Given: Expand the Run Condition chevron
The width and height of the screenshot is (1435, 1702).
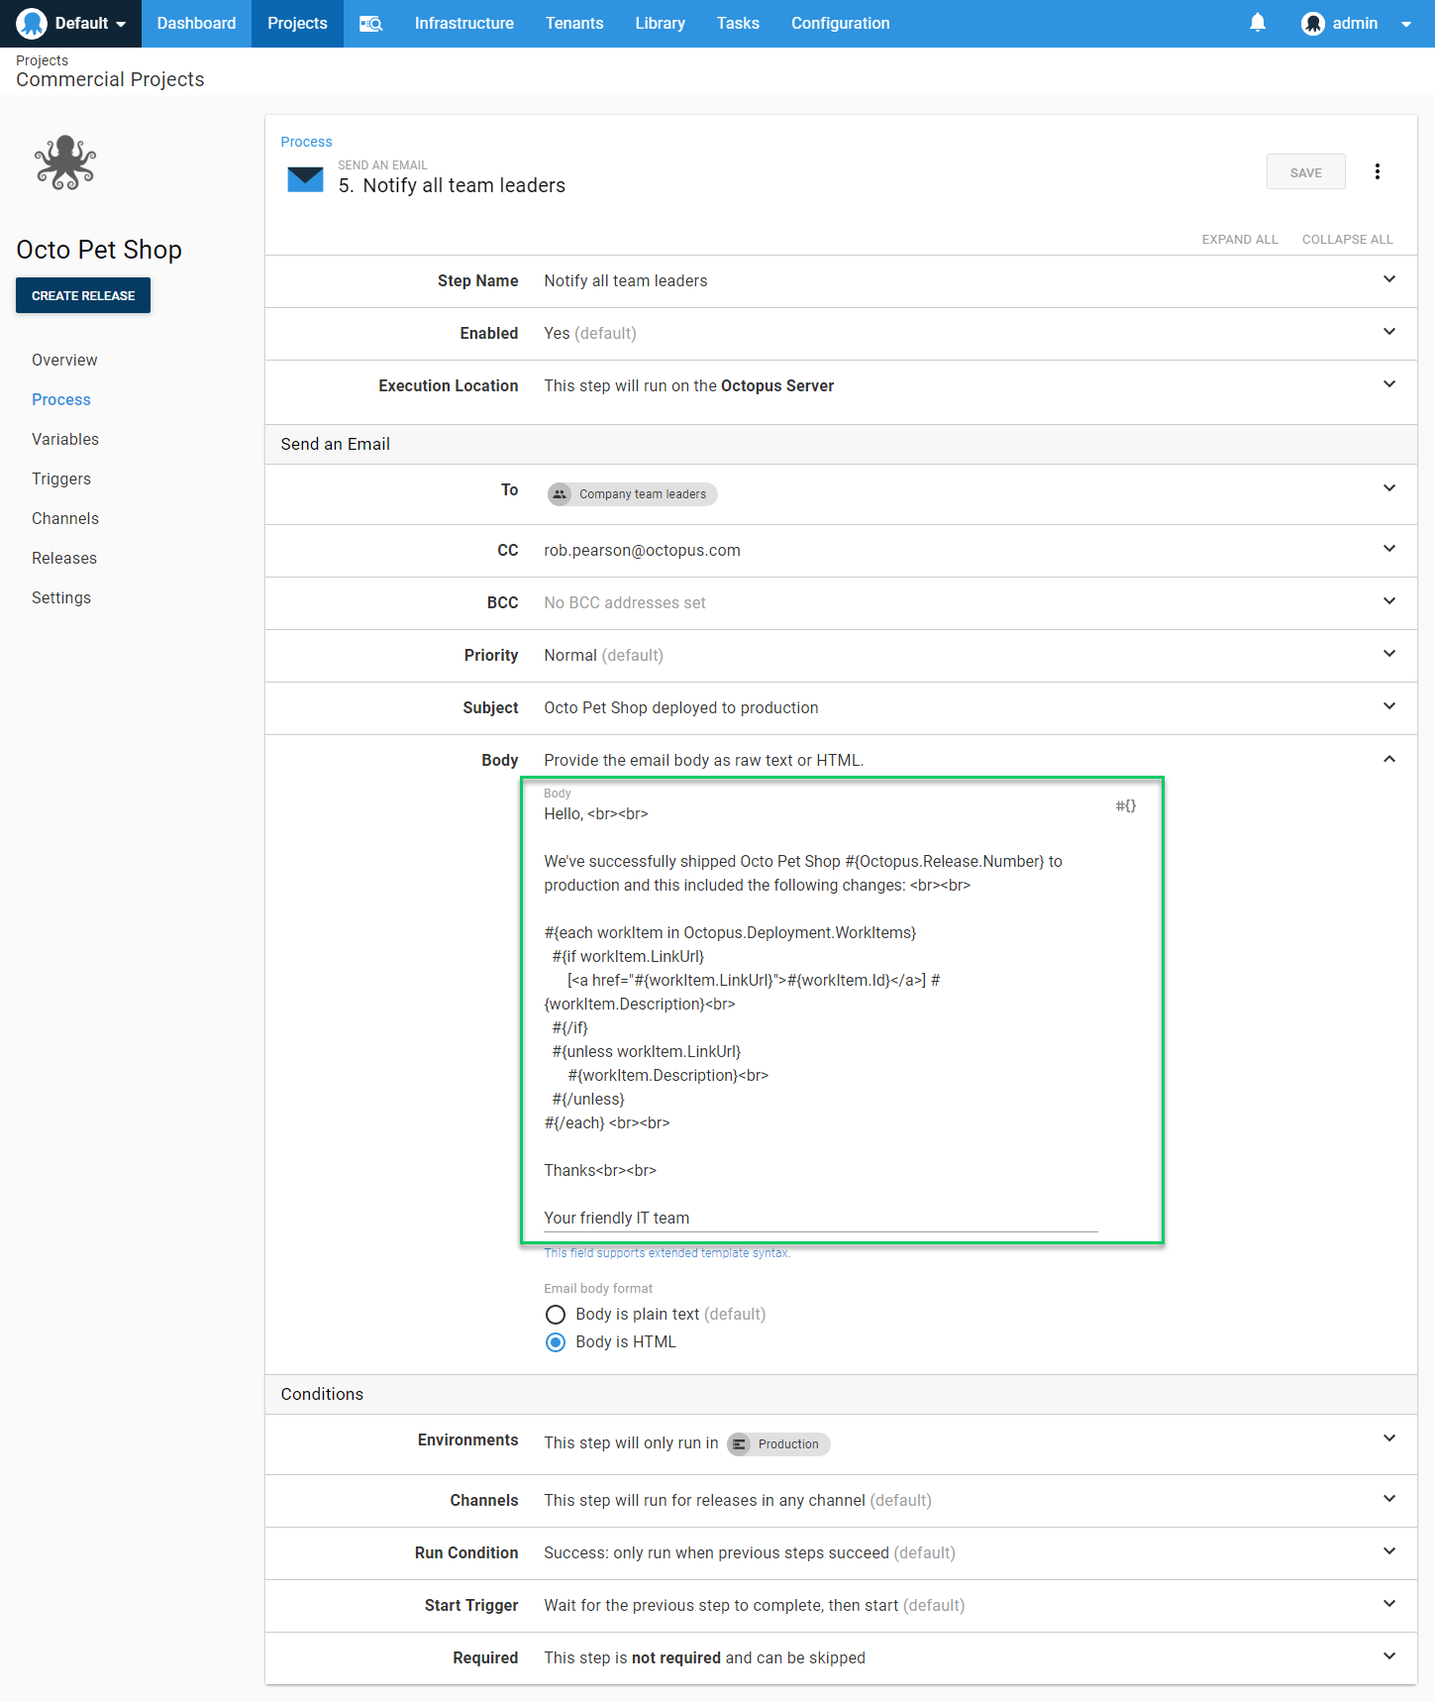Looking at the screenshot, I should click(x=1389, y=1551).
